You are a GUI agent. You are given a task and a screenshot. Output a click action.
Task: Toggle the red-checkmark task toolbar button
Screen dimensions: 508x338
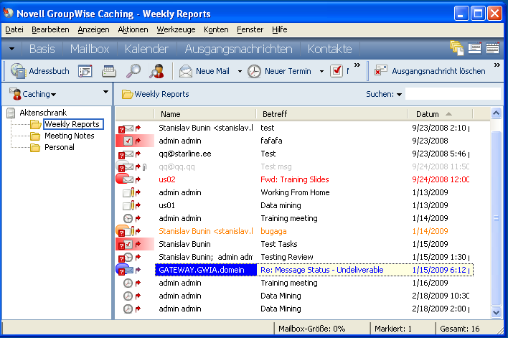coord(336,71)
